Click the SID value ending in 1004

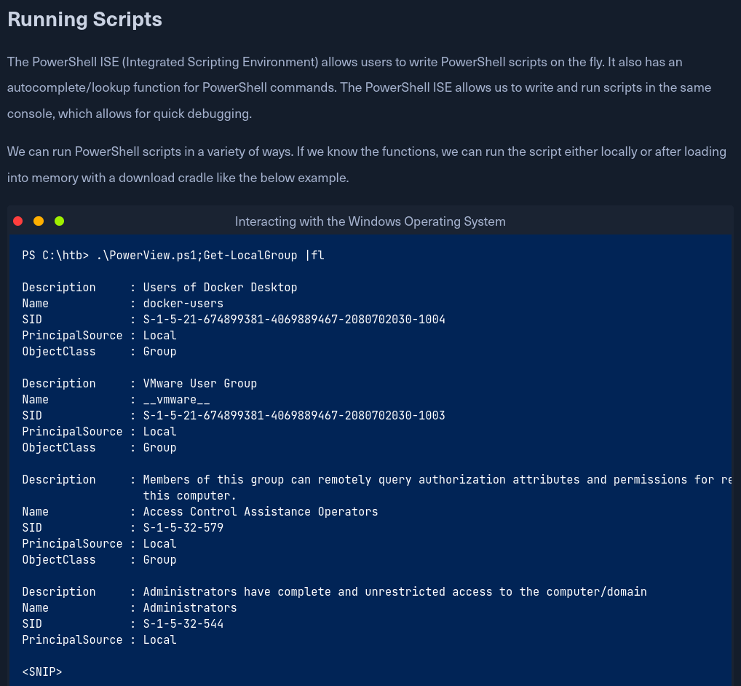point(293,320)
